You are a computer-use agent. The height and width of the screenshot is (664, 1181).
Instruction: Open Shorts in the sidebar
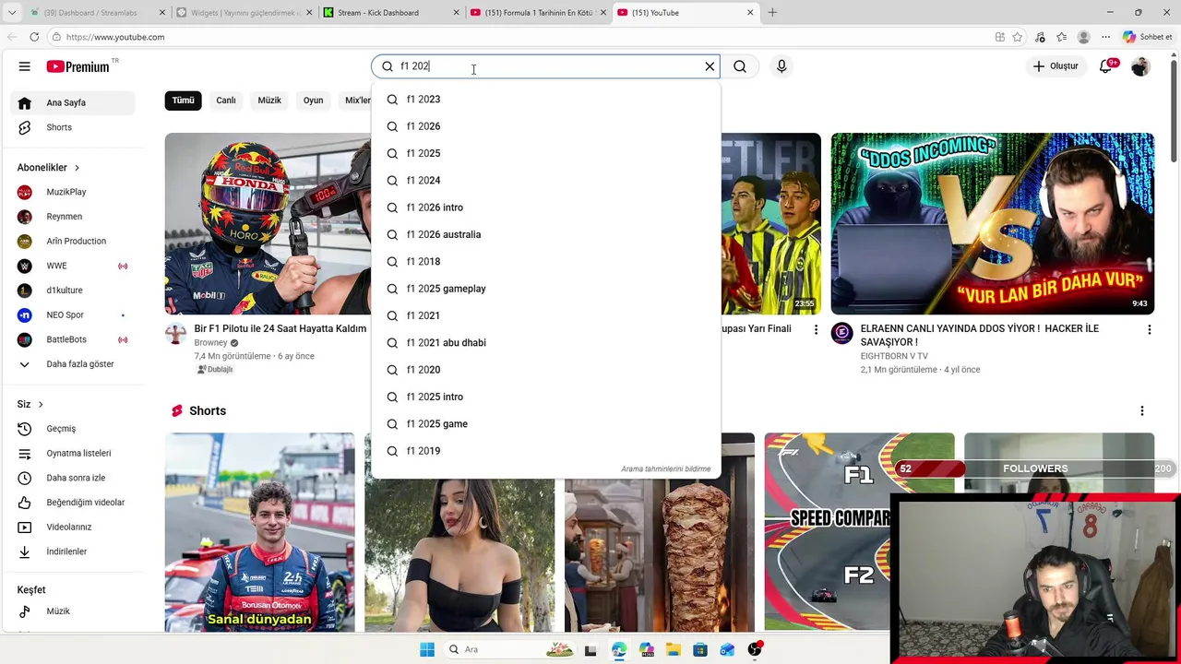[74, 127]
